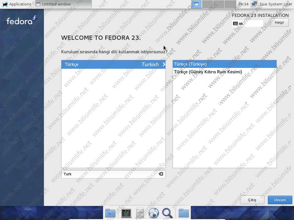Click the Kurulum sırasında language question text
Image resolution: width=294 pixels, height=220 pixels.
(114, 52)
